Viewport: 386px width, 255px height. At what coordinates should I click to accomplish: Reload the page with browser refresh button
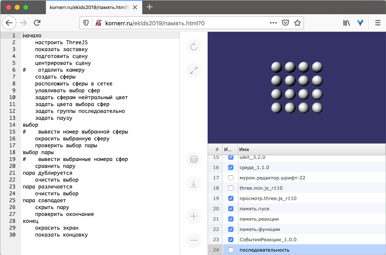37,23
